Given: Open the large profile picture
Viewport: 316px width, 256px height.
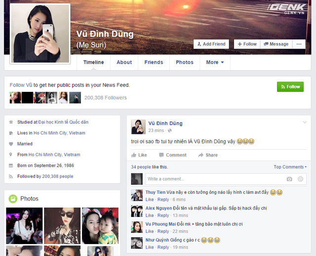Looking at the screenshot, I should tap(40, 34).
